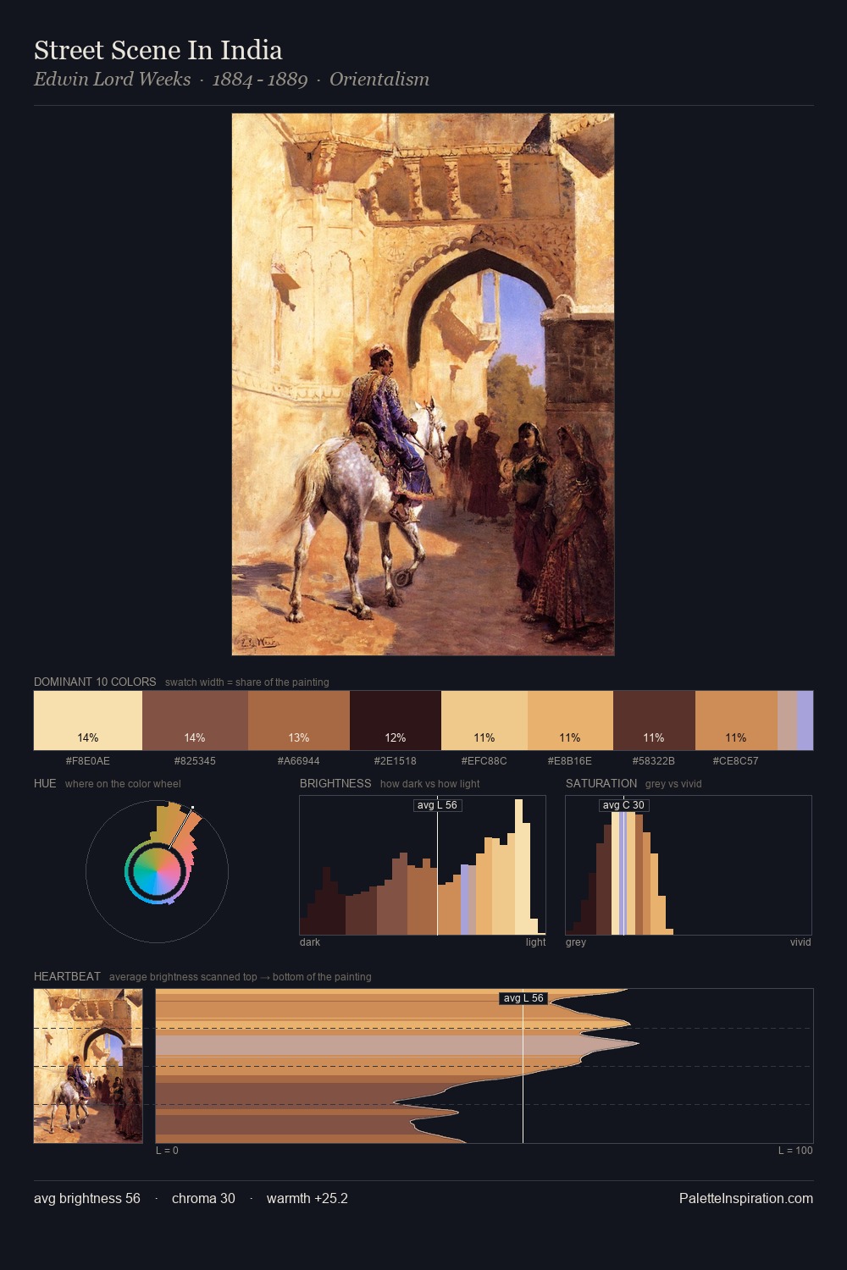The height and width of the screenshot is (1270, 847).
Task: Click the hex code text '#2E1518'
Action: (396, 760)
